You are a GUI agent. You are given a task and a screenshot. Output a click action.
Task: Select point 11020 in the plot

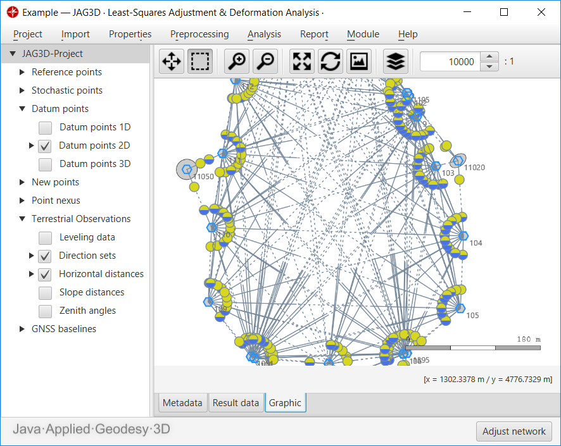click(x=458, y=161)
